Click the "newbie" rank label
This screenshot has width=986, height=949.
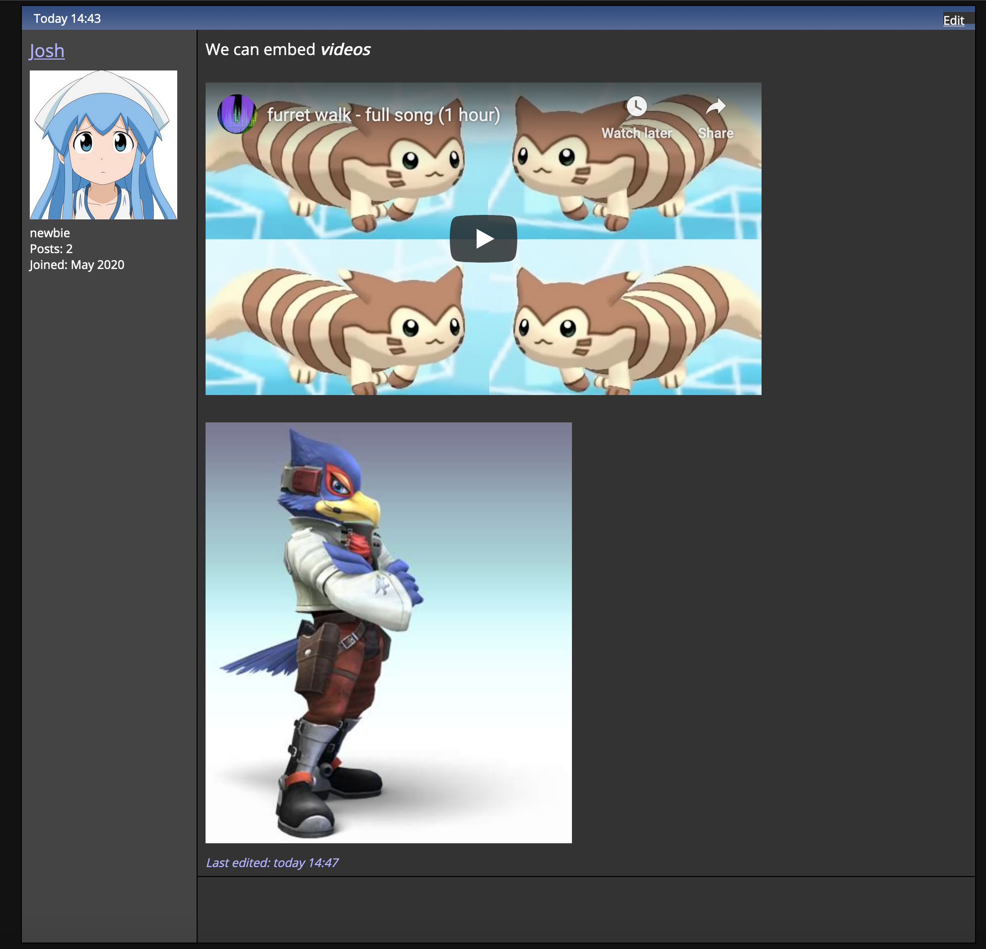click(x=49, y=232)
